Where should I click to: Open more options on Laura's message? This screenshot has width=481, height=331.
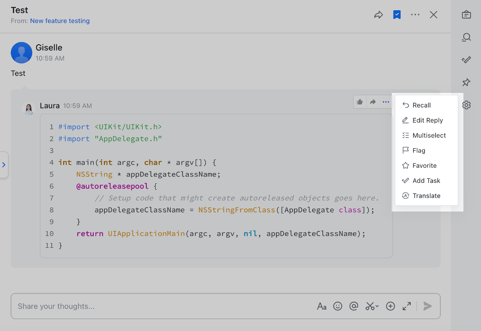point(386,102)
